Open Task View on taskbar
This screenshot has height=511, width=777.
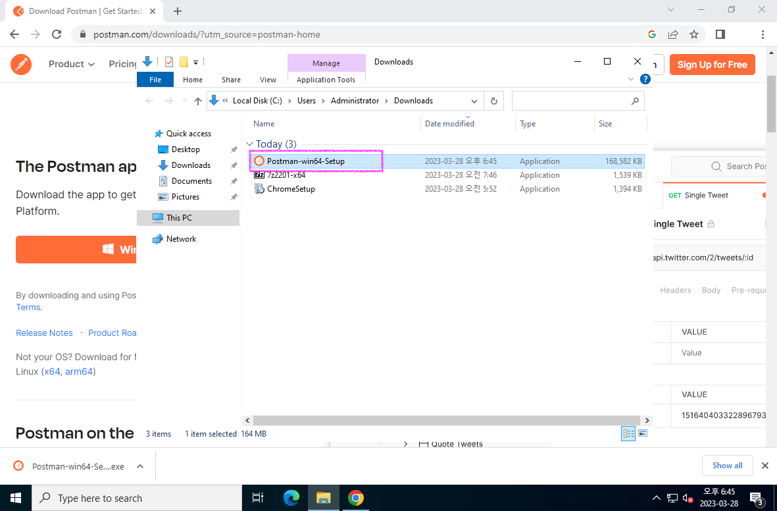[x=258, y=498]
